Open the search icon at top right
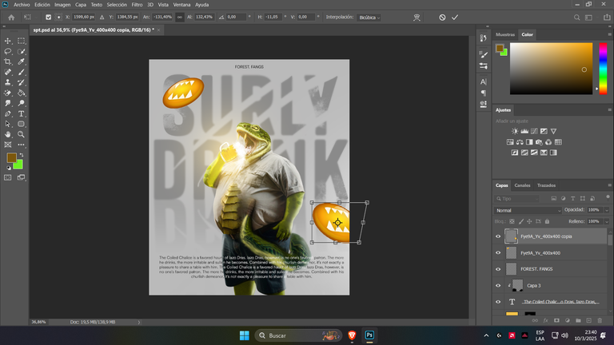The height and width of the screenshot is (345, 614). pos(576,18)
